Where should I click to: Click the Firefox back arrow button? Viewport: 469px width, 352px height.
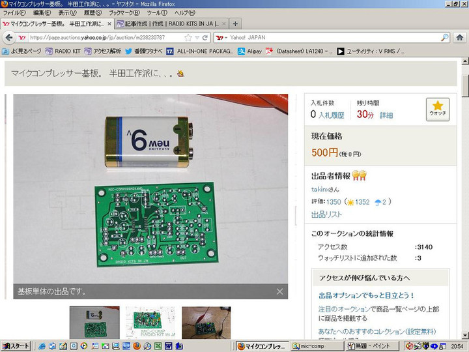tap(8, 38)
